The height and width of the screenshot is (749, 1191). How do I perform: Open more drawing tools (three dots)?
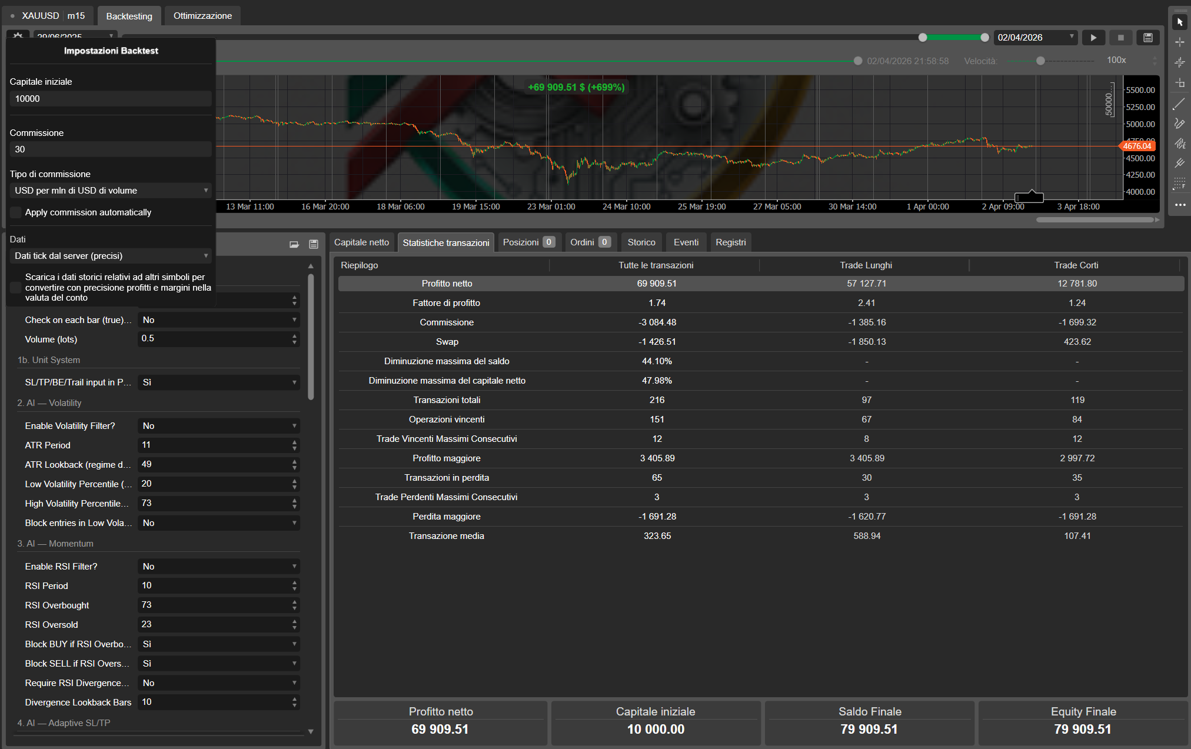point(1180,205)
